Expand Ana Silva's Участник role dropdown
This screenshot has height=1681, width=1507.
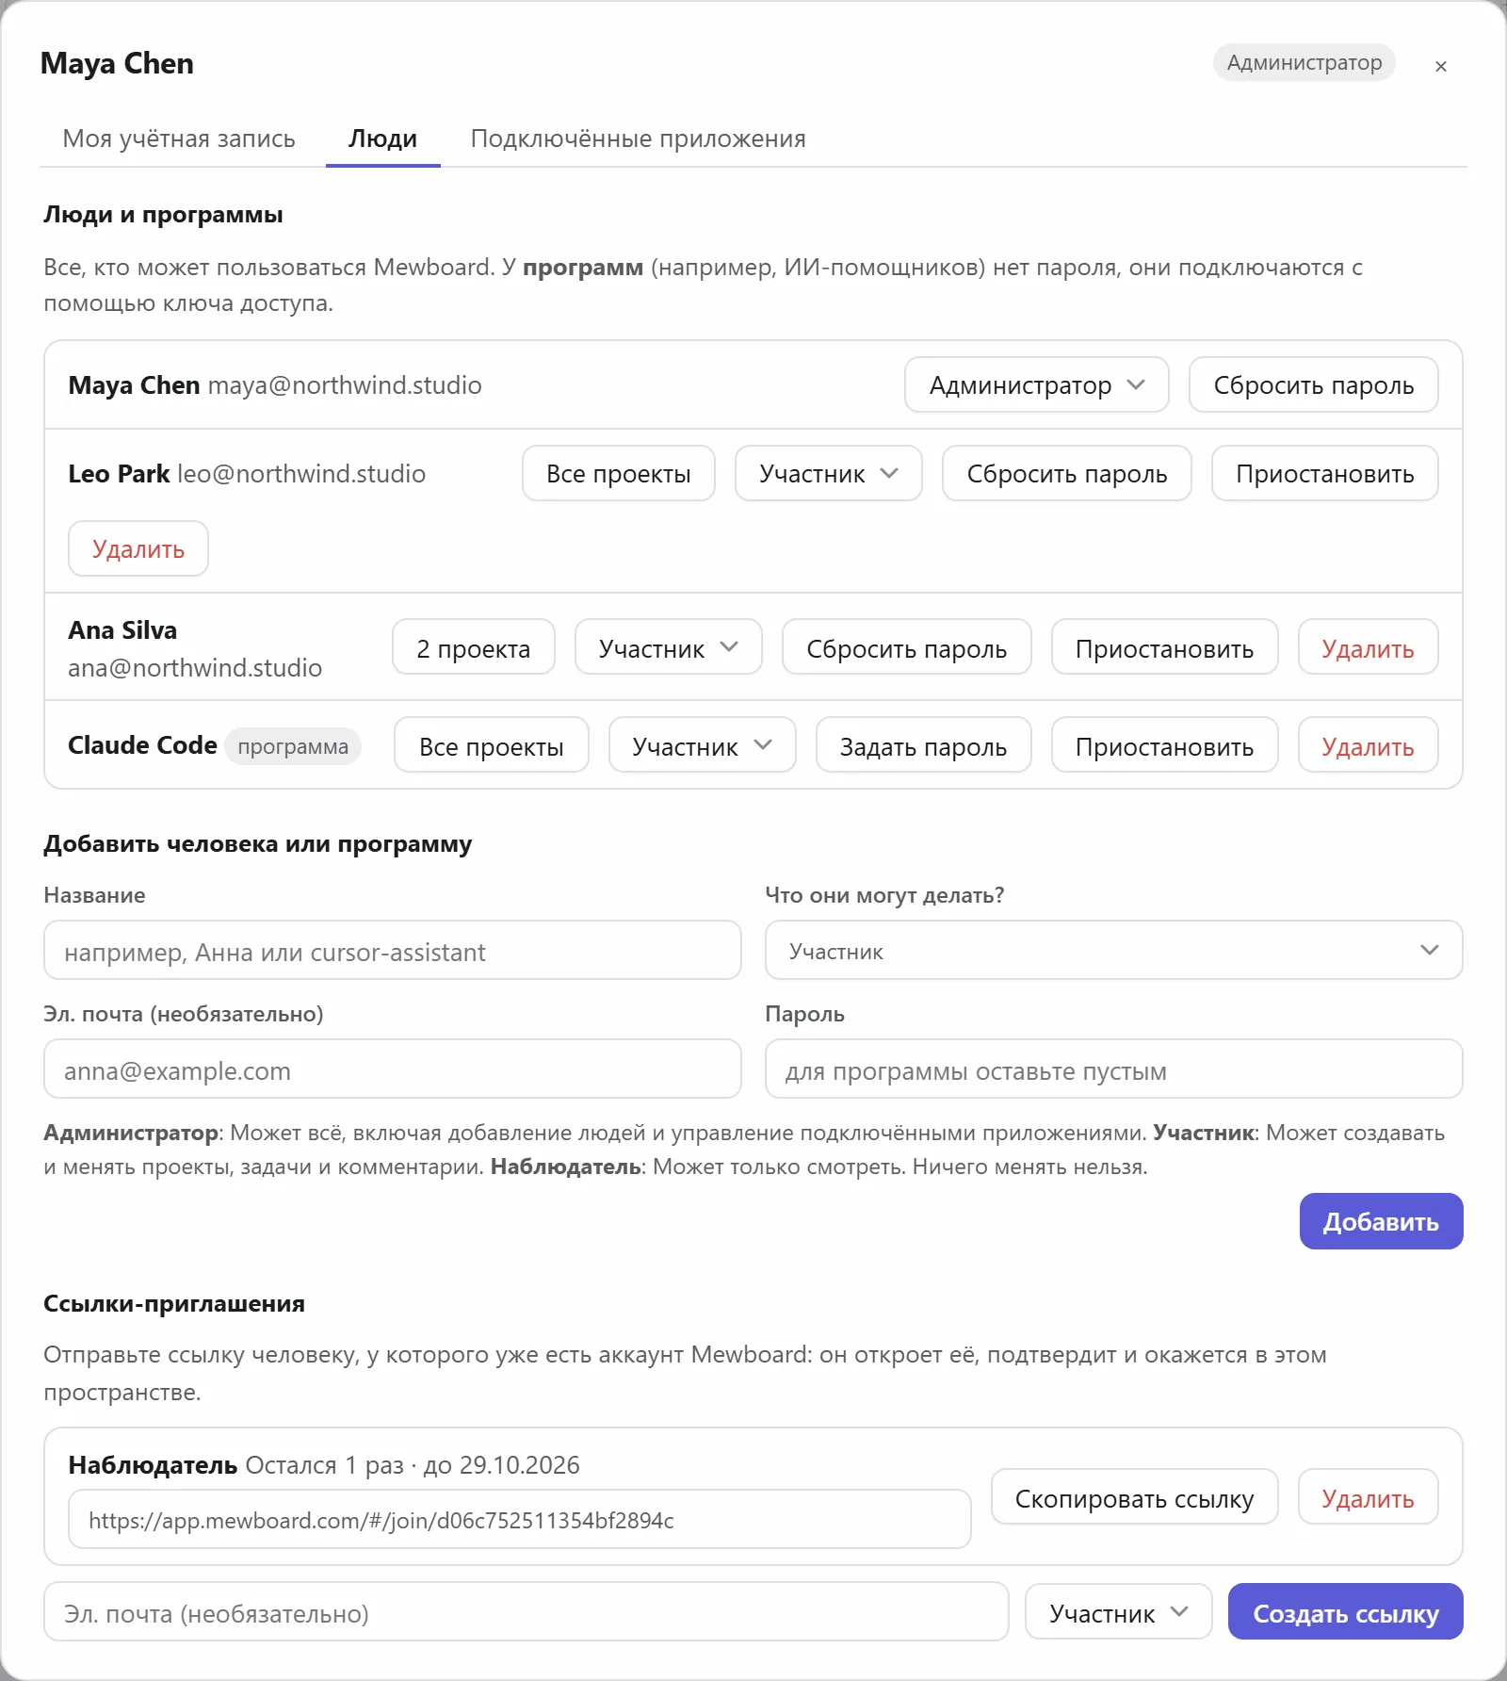tap(668, 648)
